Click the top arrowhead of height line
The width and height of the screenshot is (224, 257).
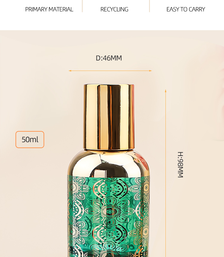point(165,91)
